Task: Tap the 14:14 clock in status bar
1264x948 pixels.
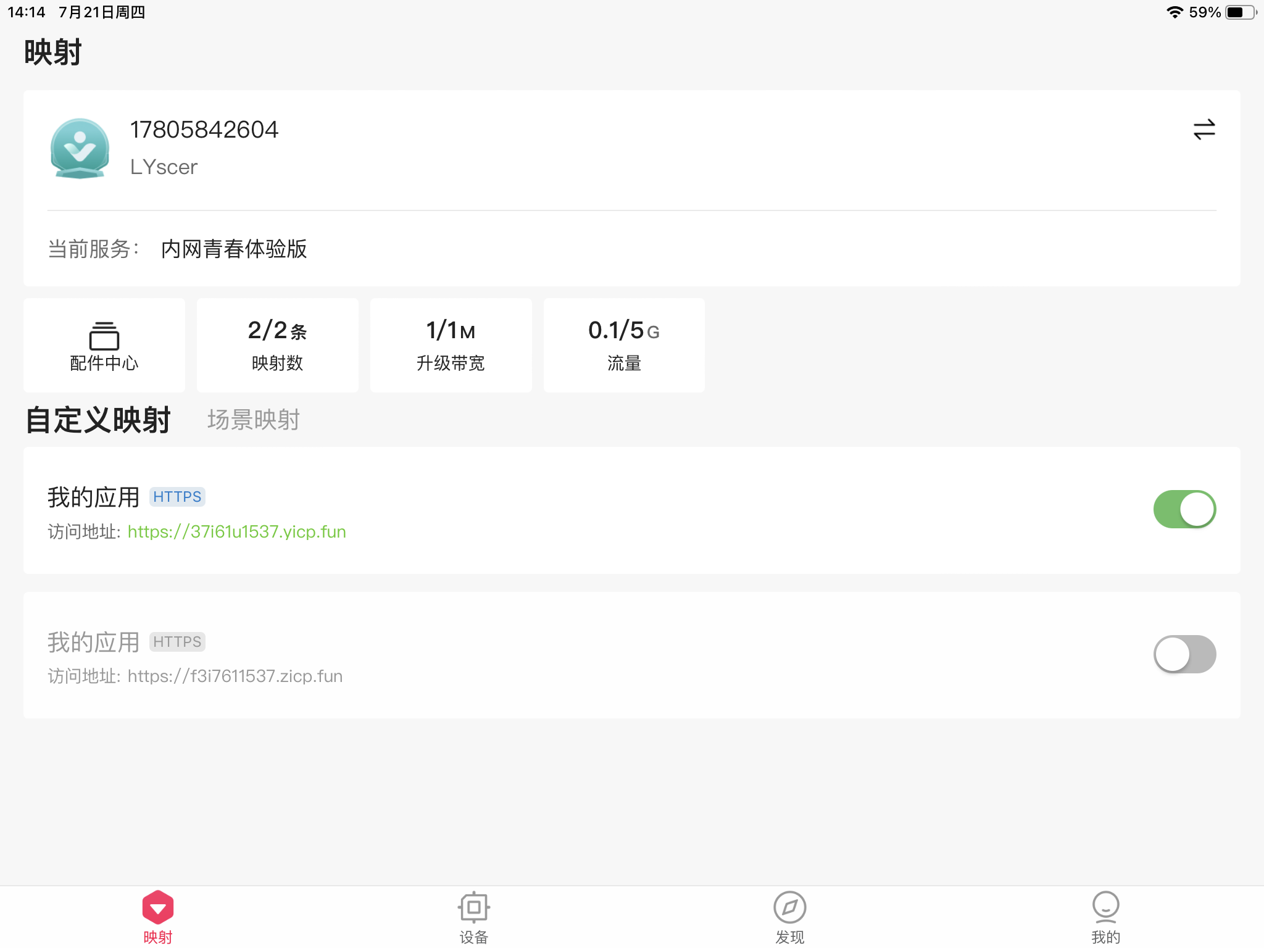Action: (27, 12)
